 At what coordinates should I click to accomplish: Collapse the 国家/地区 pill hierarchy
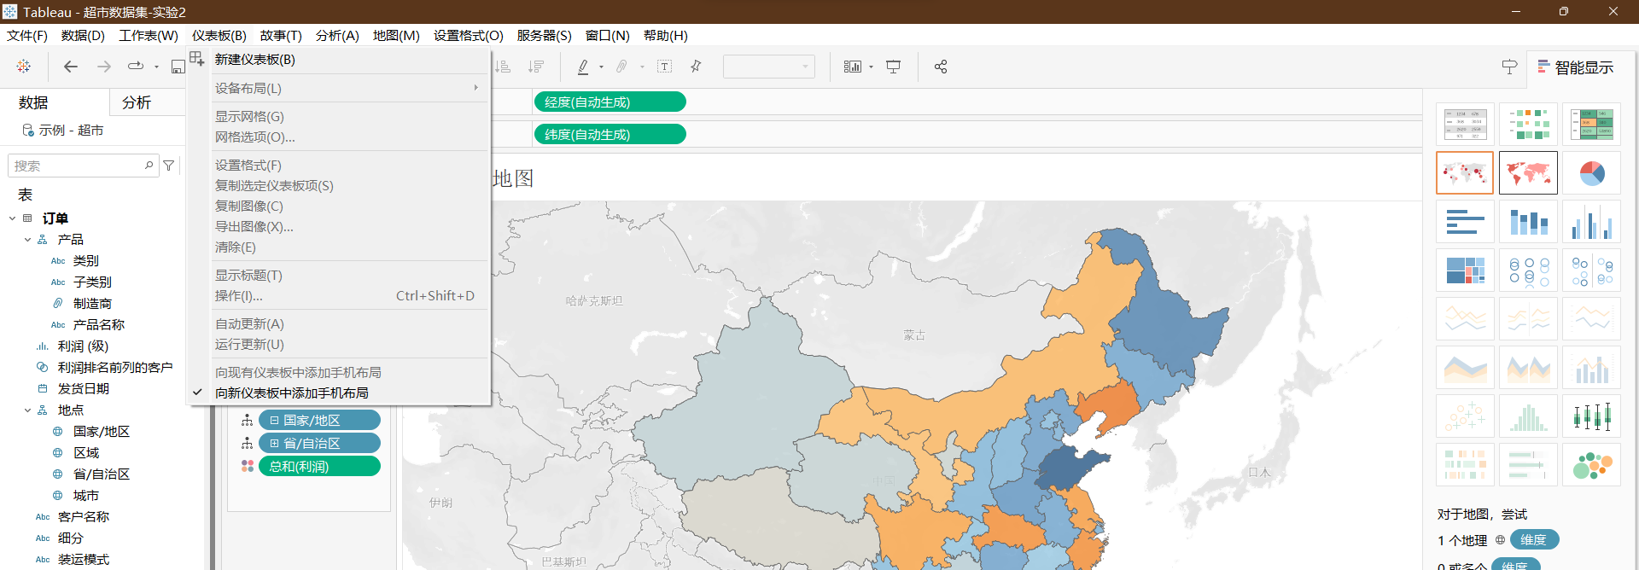274,420
